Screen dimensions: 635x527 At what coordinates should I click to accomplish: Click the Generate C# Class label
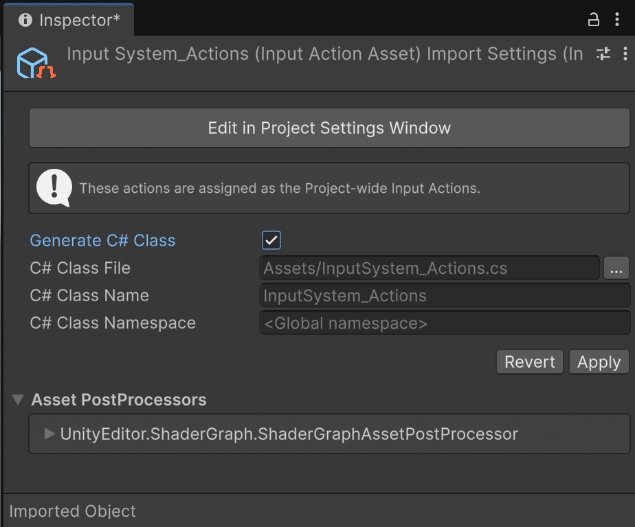[102, 241]
